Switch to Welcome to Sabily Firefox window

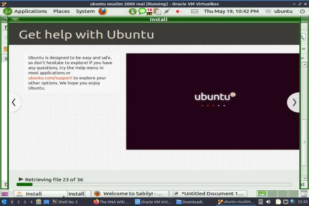click(130, 194)
